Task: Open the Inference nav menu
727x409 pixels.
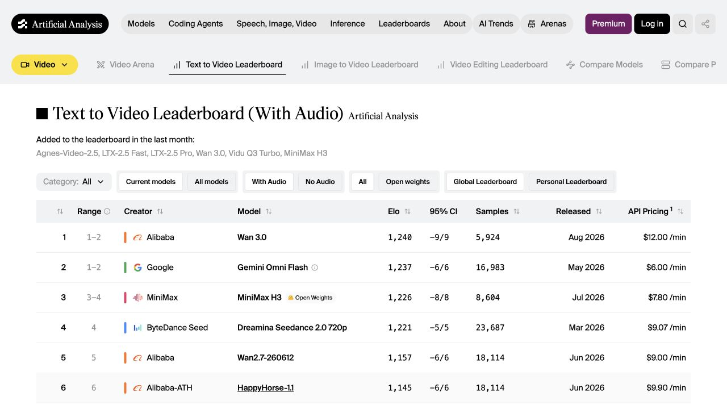Action: (348, 24)
